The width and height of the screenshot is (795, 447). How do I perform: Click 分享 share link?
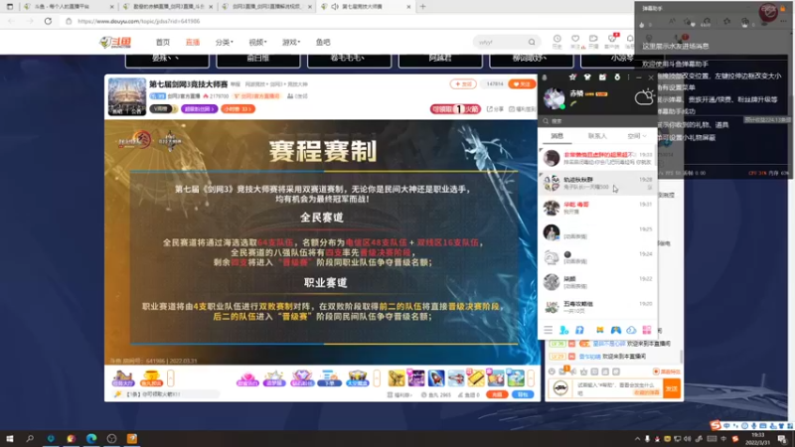pyautogui.click(x=495, y=109)
